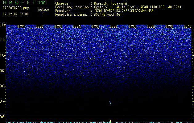Click the 0.8 kHz axis label
This screenshot has height=123, width=194.
point(2,86)
